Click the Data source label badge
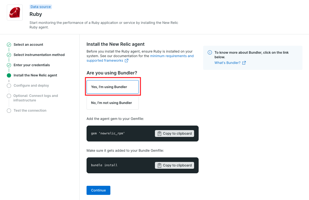The width and height of the screenshot is (309, 200). tap(41, 7)
